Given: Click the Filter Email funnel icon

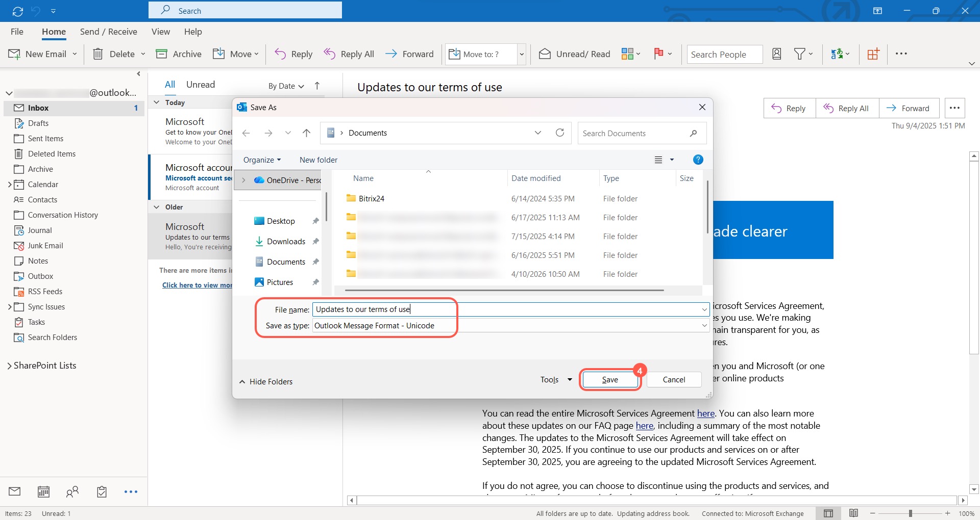Looking at the screenshot, I should (x=799, y=54).
